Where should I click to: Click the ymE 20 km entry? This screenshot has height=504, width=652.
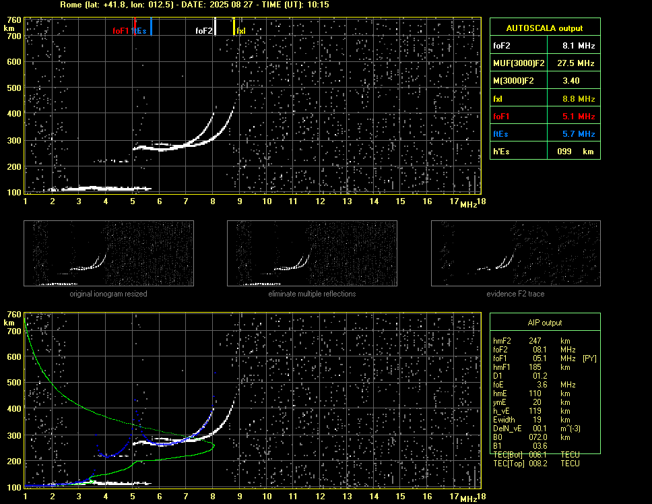[532, 402]
